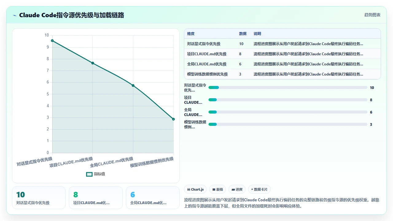The image size is (393, 221).
Task: Select the 项目CLAUDE.md优先级 table cell
Action: (207, 54)
